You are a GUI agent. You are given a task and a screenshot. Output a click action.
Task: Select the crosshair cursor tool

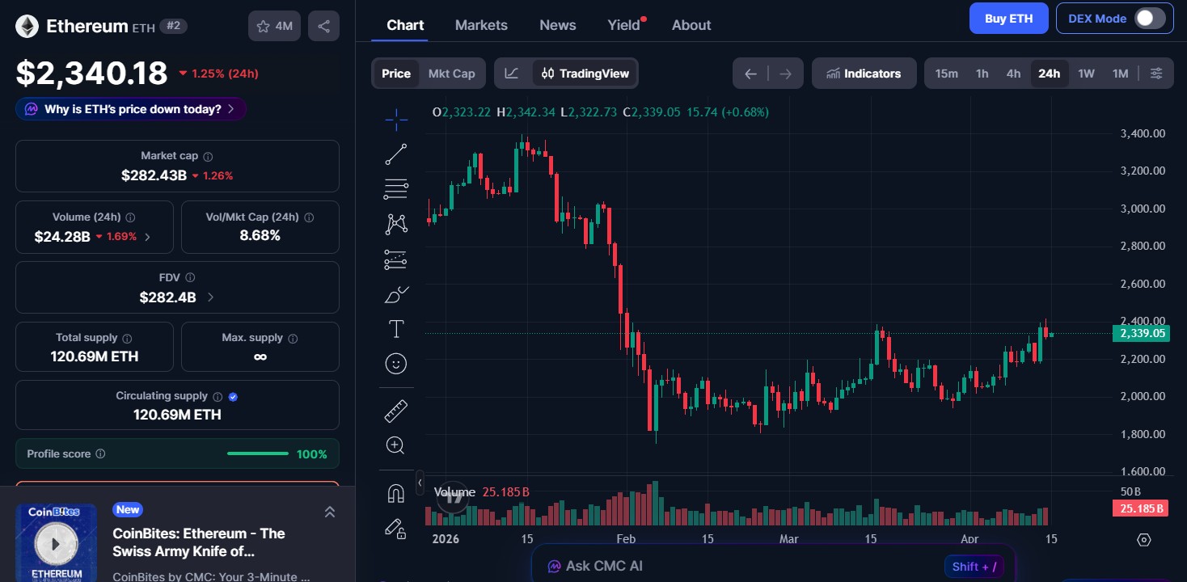pyautogui.click(x=396, y=119)
